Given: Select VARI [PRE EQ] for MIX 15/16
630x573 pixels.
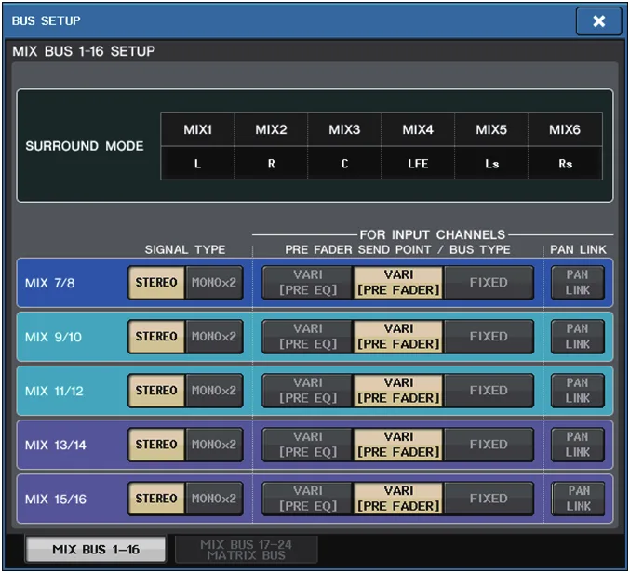Looking at the screenshot, I should coord(308,499).
